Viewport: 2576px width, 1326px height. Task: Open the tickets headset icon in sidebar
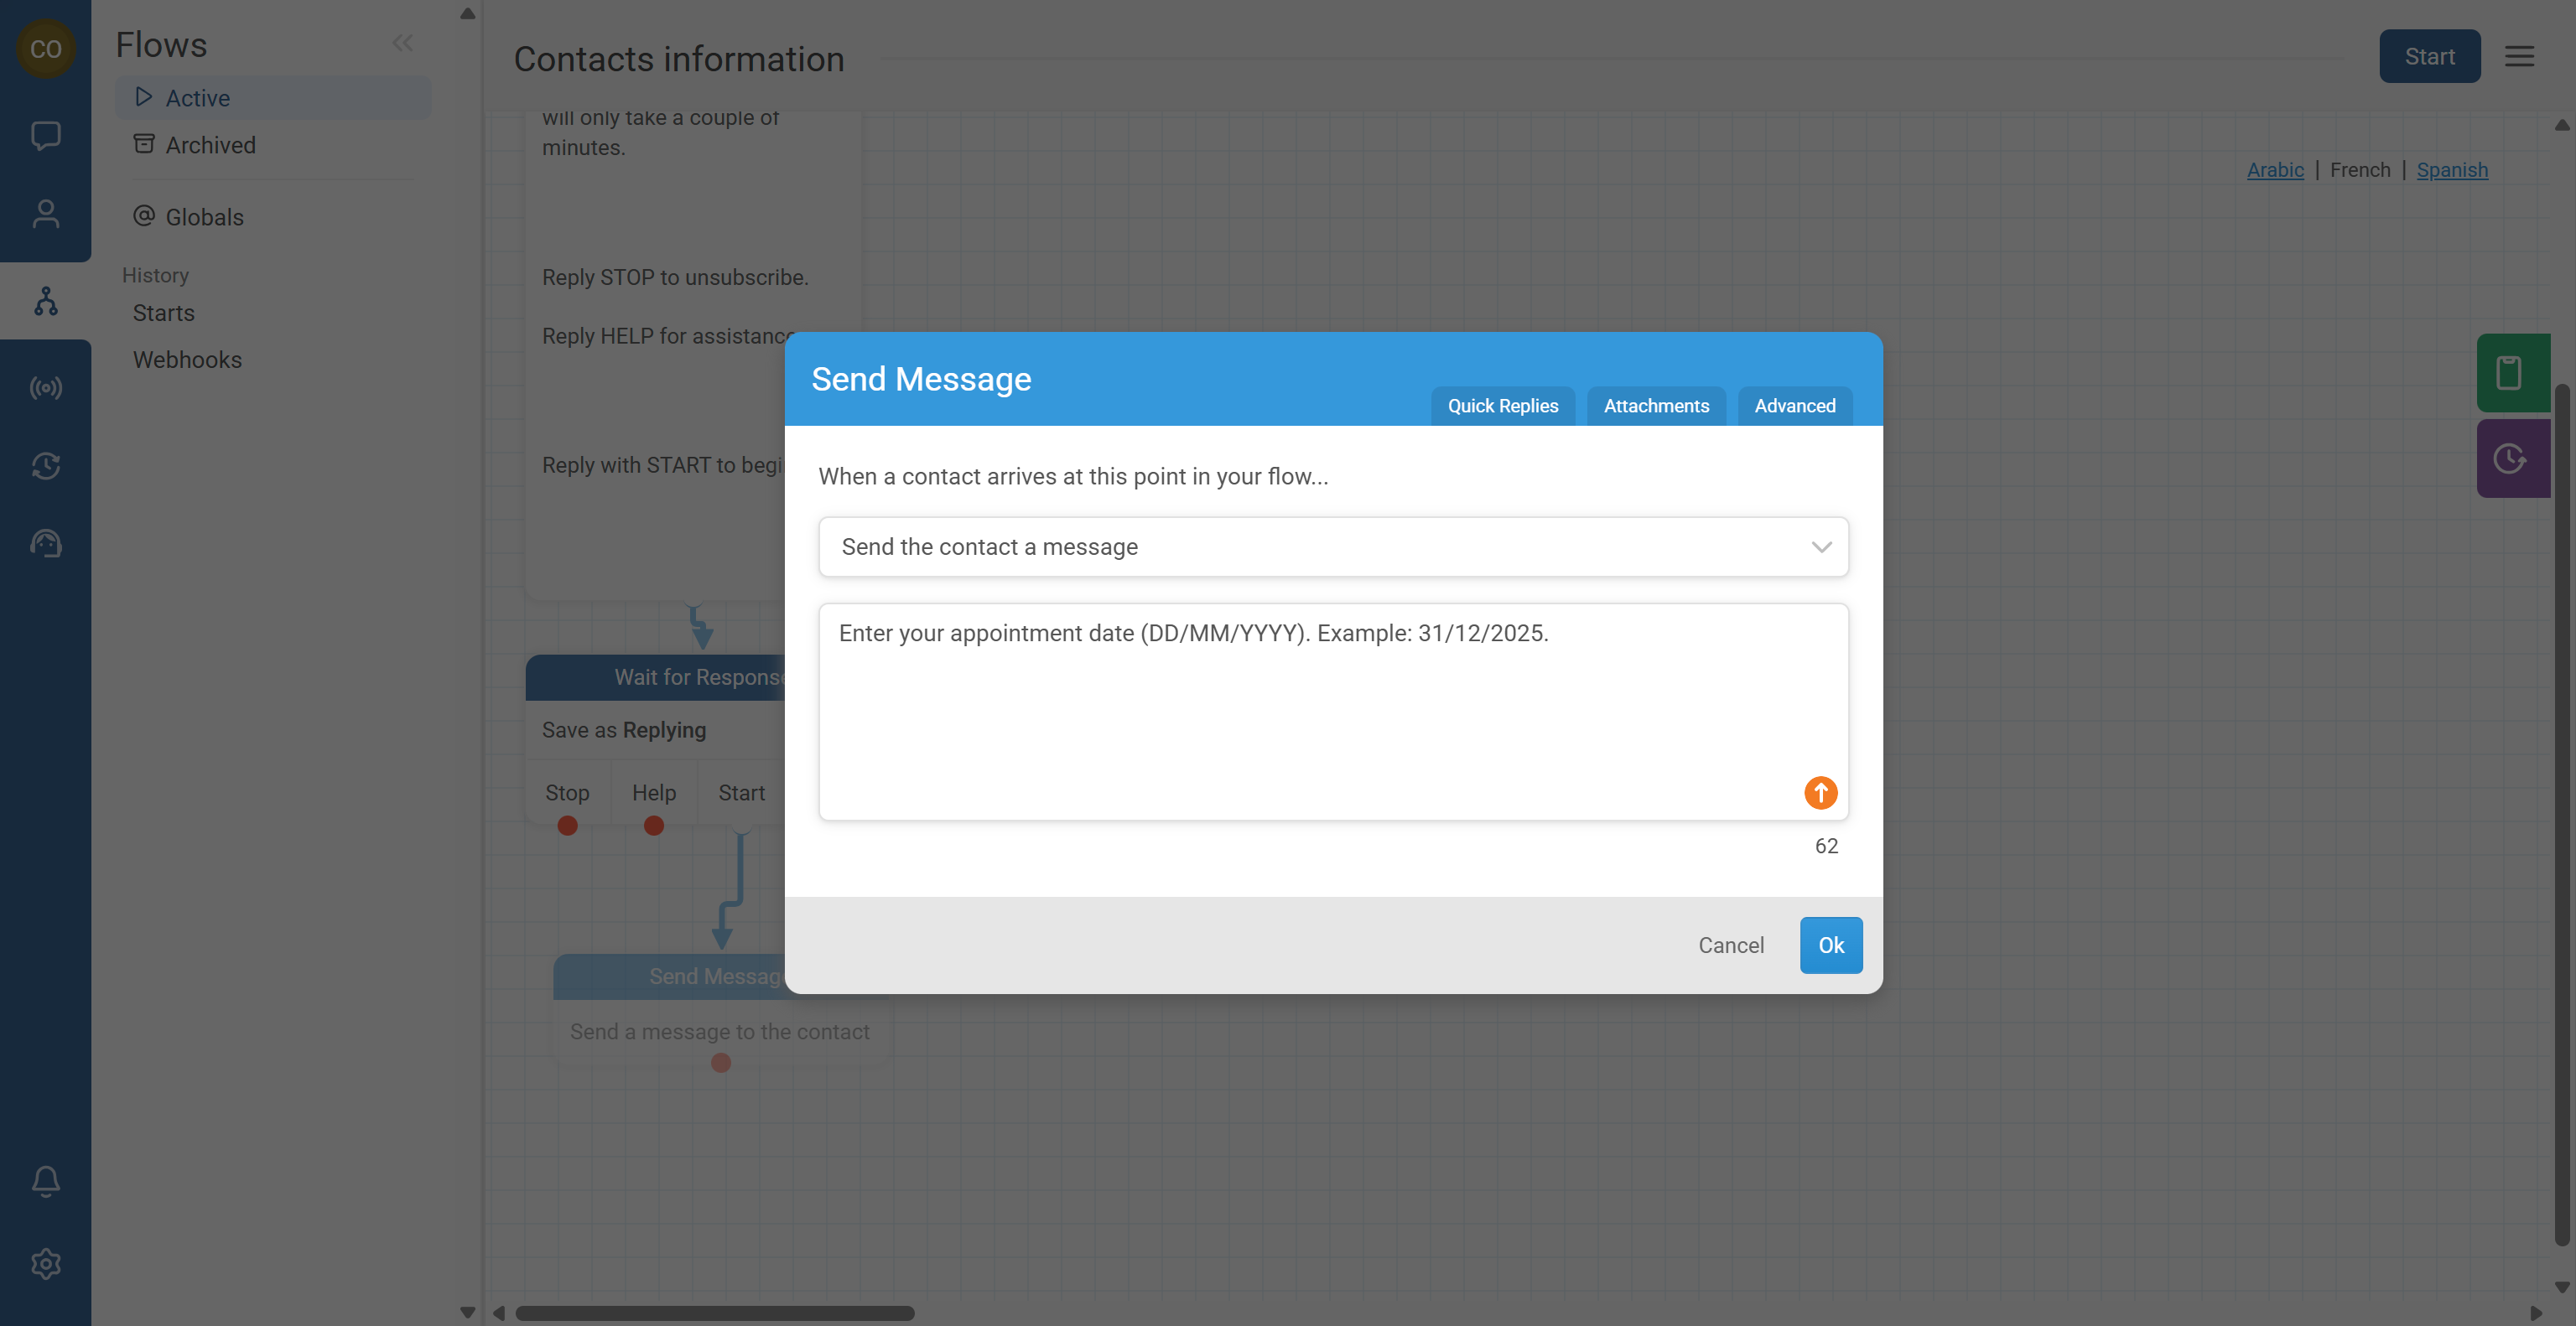pyautogui.click(x=45, y=544)
